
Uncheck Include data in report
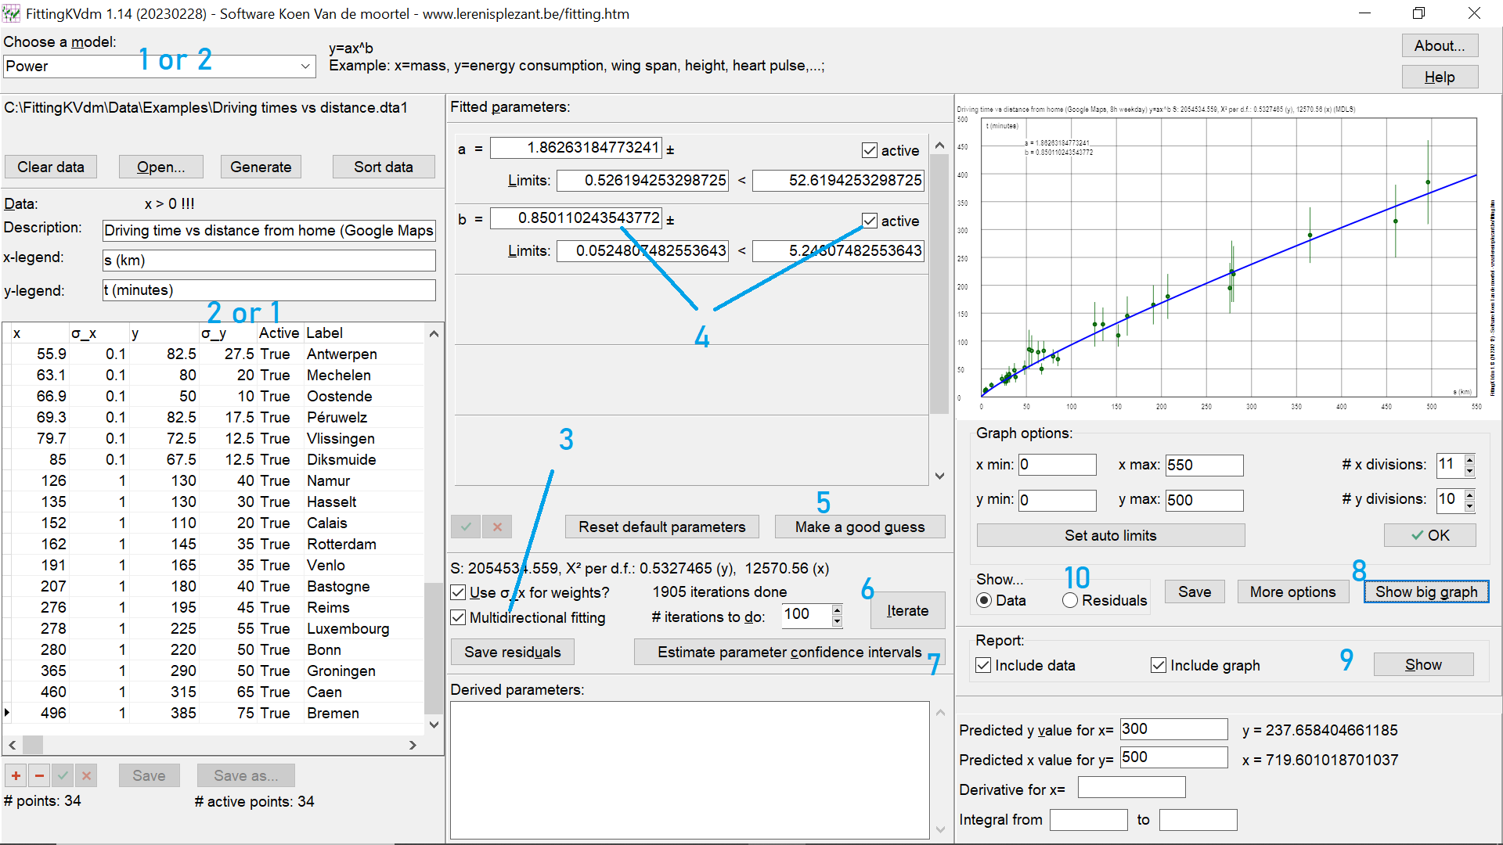(x=984, y=665)
